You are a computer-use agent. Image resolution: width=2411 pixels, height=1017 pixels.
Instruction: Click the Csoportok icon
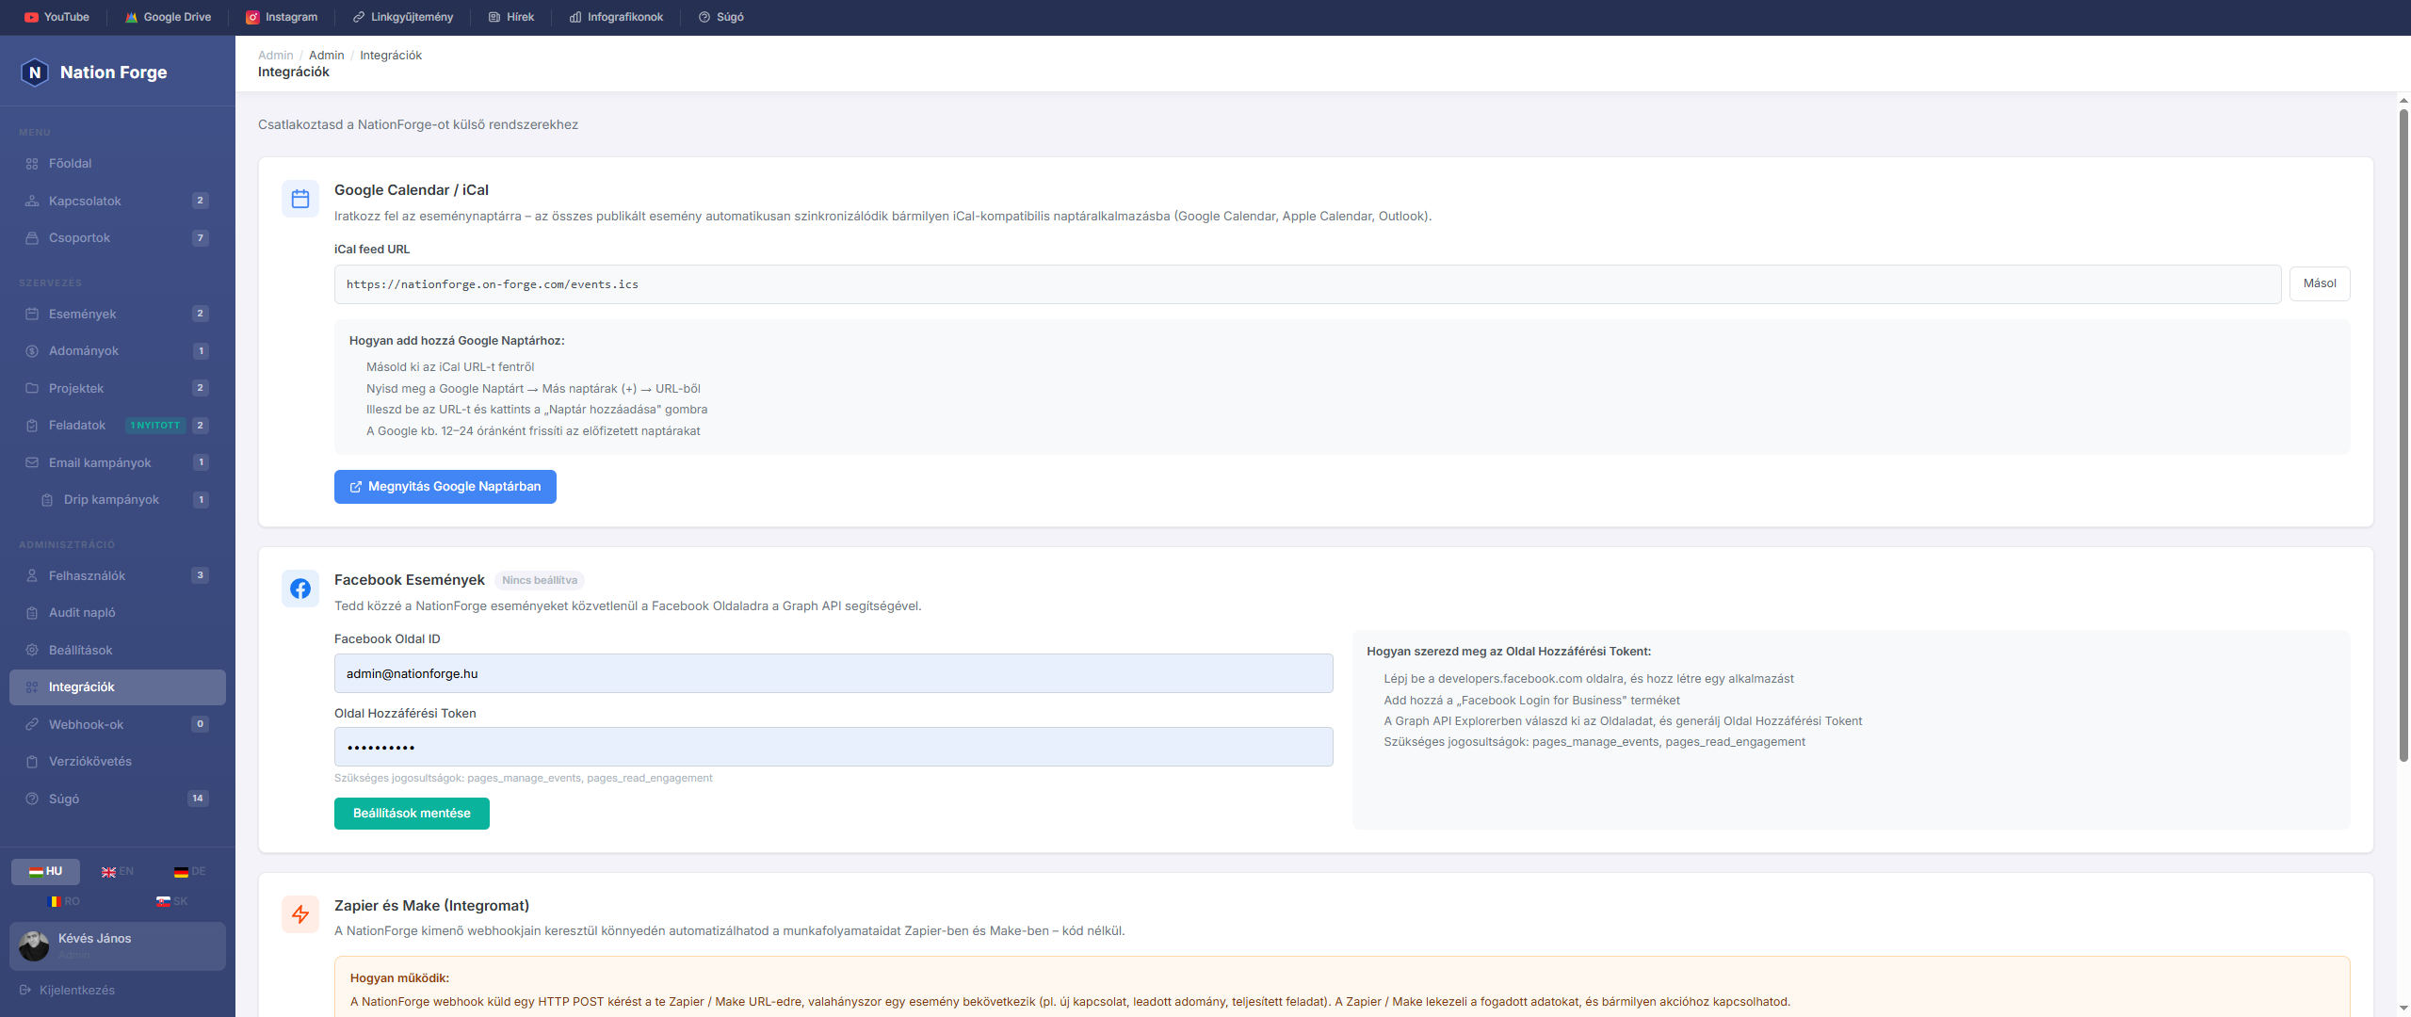[32, 238]
